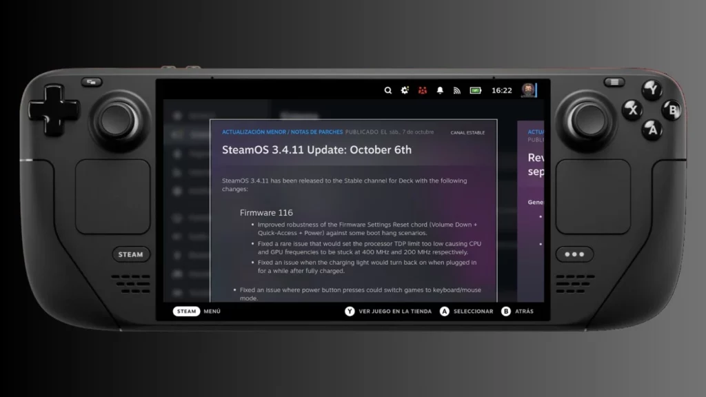The width and height of the screenshot is (706, 397).
Task: Click the 'CANAL ESTABLE' label
Action: click(x=468, y=132)
